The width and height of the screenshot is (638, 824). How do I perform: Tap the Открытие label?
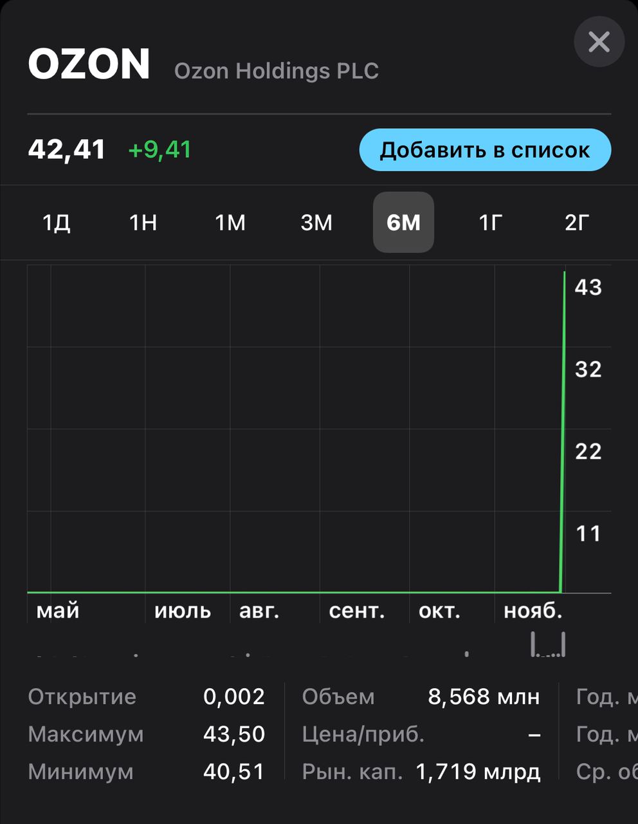82,697
